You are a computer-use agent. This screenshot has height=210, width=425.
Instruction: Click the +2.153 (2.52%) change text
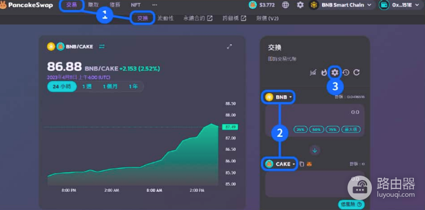(x=139, y=69)
